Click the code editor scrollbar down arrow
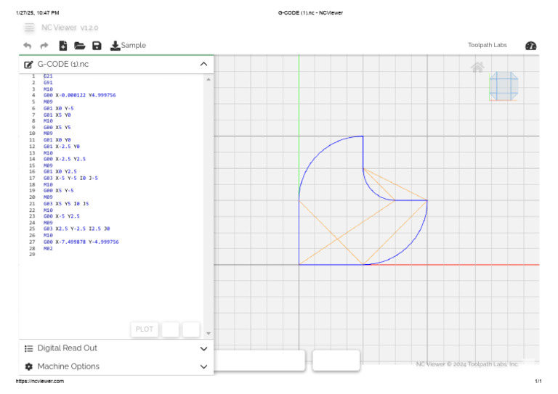Screen dimensions: 558x394 (209, 333)
